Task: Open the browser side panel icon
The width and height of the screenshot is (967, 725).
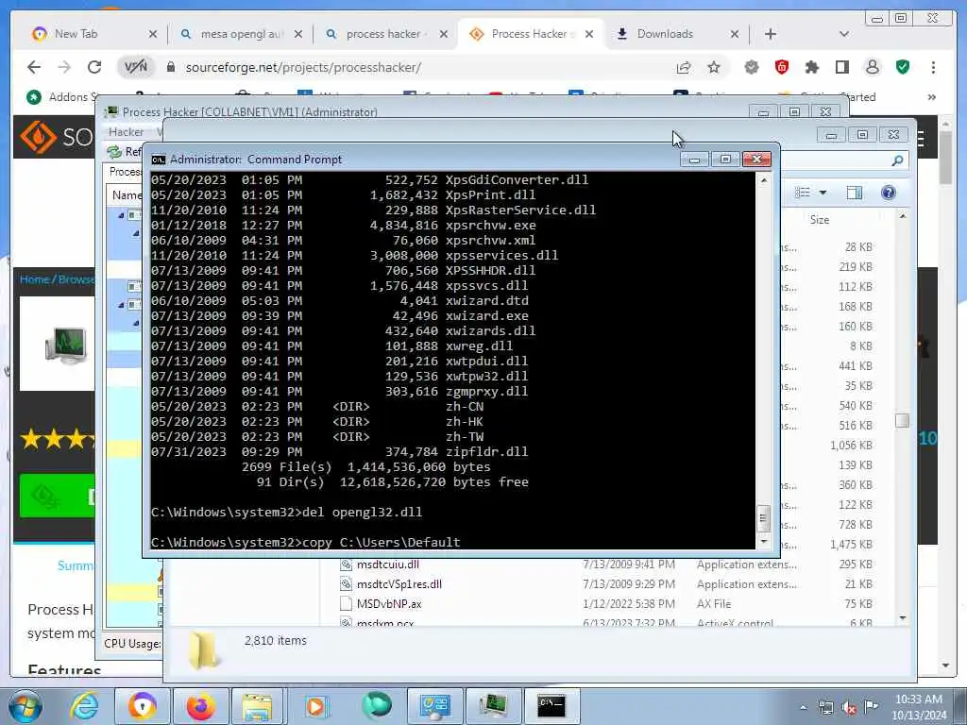Action: click(x=841, y=67)
